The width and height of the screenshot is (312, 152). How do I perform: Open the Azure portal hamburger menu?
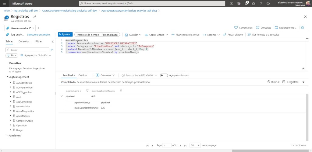point(4,3)
